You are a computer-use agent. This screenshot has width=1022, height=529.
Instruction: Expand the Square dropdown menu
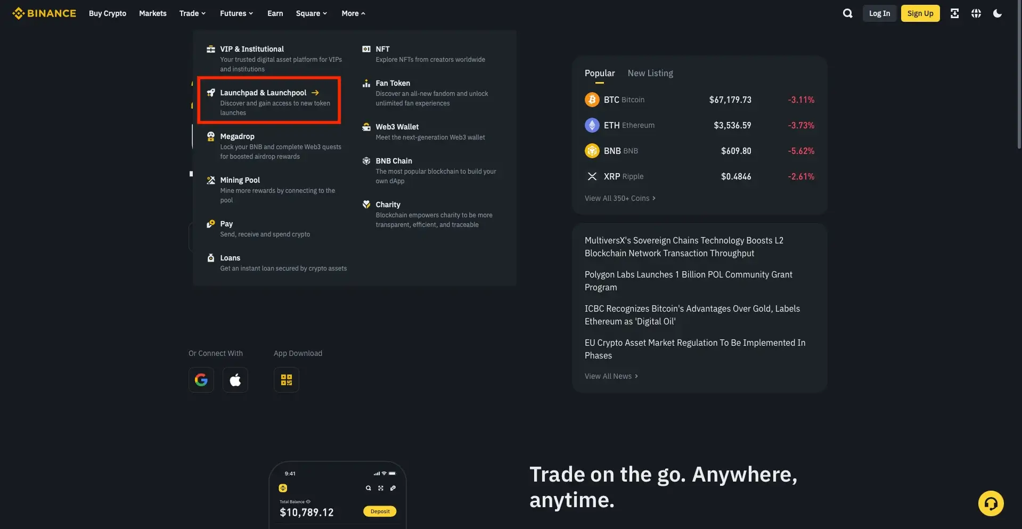(x=312, y=13)
